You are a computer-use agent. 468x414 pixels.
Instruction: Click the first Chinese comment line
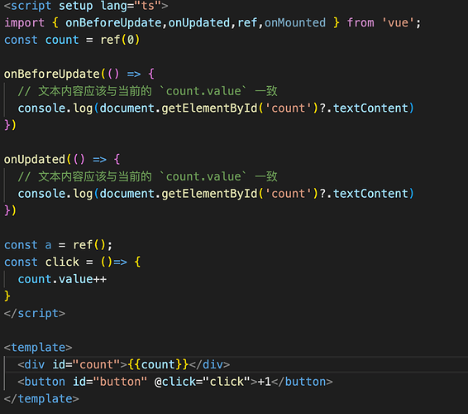click(147, 91)
